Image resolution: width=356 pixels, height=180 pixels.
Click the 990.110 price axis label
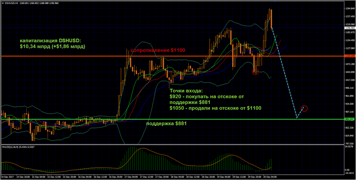(350, 88)
